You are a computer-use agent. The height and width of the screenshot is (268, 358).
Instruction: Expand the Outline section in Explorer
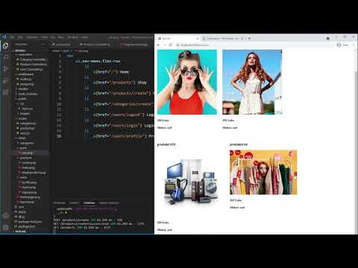(20, 232)
